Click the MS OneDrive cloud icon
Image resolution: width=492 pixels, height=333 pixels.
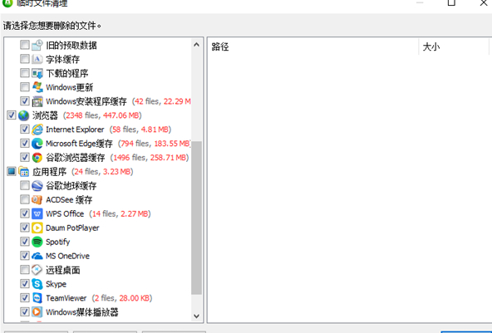[37, 256]
